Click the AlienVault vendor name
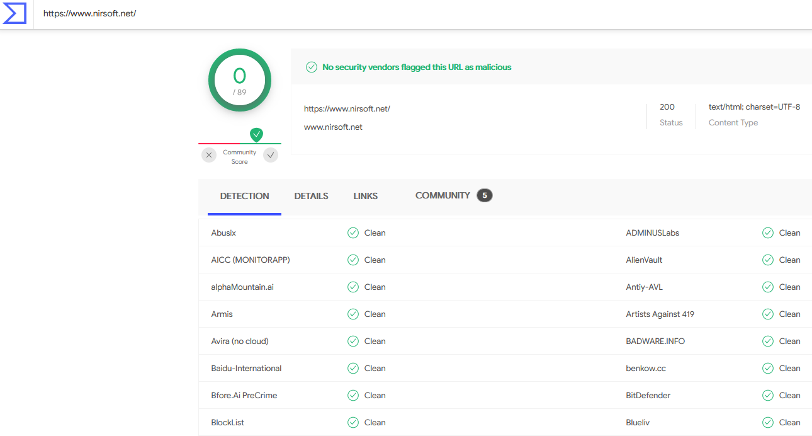This screenshot has width=812, height=436. (x=644, y=260)
